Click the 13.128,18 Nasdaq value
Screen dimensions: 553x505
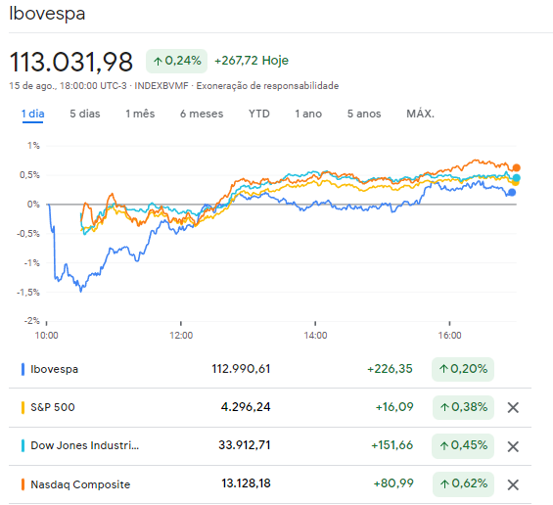click(246, 483)
